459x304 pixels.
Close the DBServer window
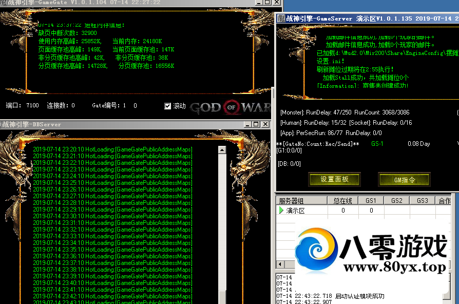[x=265, y=124]
